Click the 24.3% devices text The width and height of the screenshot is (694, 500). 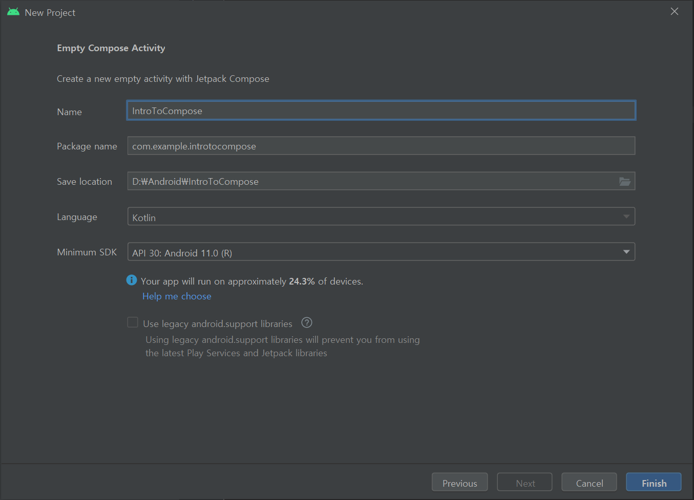click(x=302, y=281)
